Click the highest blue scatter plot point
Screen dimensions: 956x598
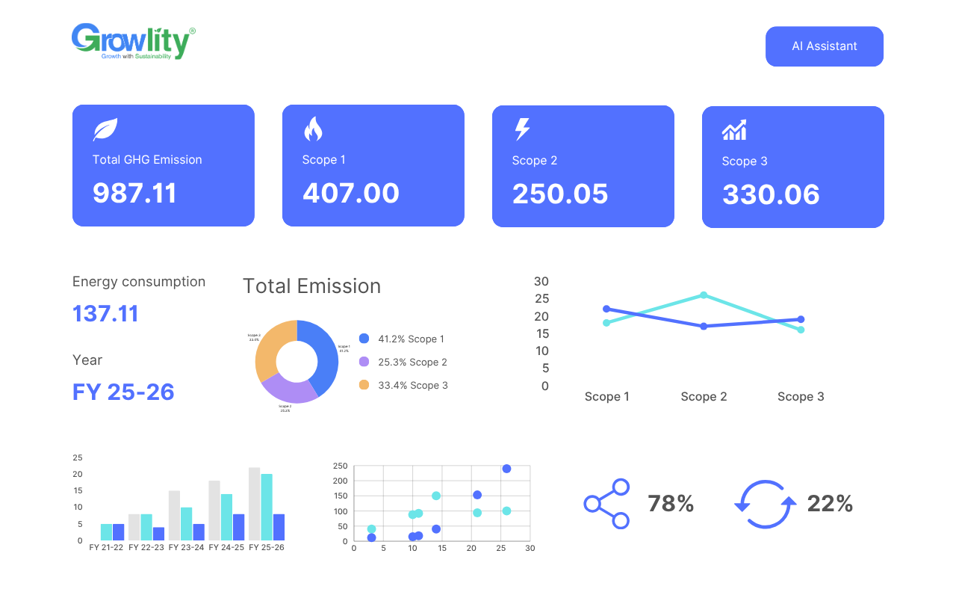coord(506,469)
